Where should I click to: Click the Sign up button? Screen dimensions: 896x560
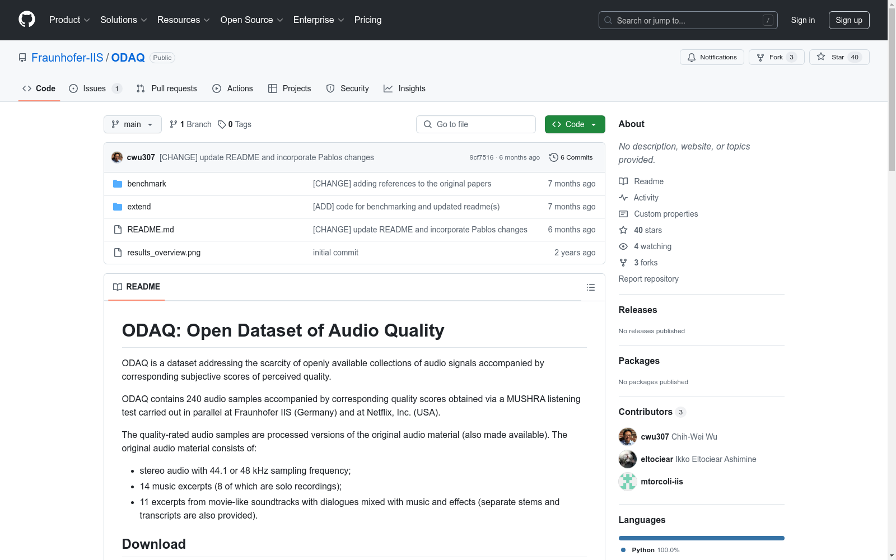[x=849, y=20]
